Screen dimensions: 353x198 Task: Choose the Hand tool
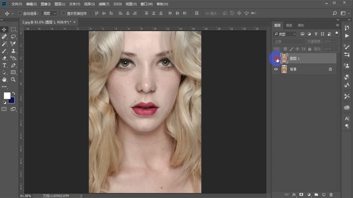click(4, 79)
